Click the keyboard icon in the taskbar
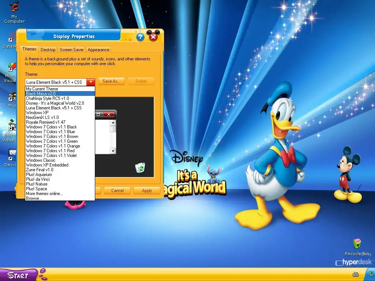The image size is (375, 281). click(356, 274)
